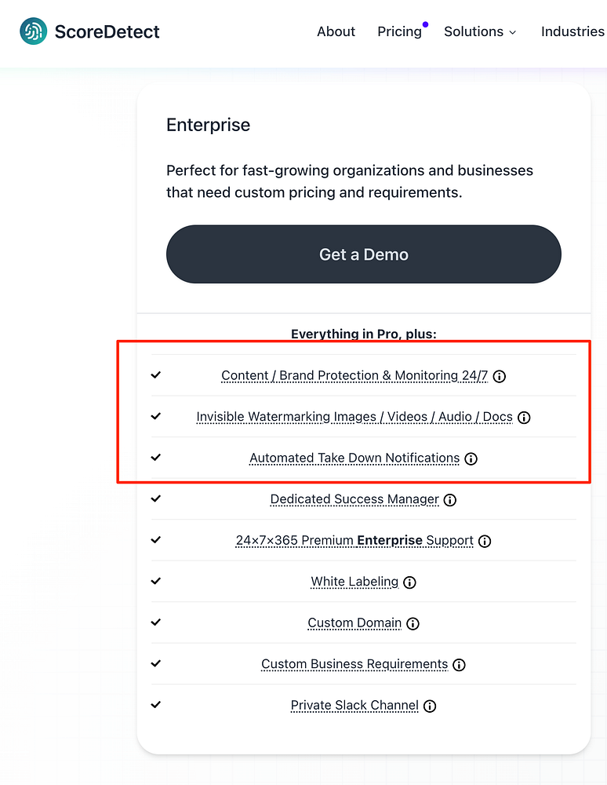Click info icon beside Custom Domain
Viewport: 607px width, 785px height.
413,623
